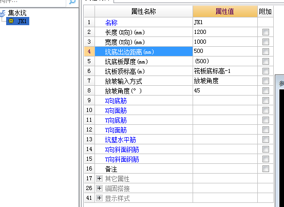Screen dimensions: 284x207
Task: Select the 坑板顶标高(m) property label
Action: click(x=125, y=71)
